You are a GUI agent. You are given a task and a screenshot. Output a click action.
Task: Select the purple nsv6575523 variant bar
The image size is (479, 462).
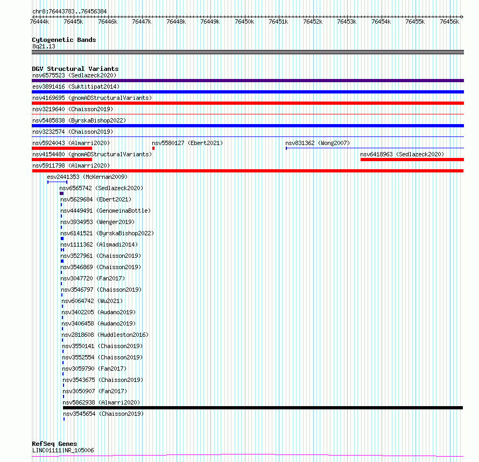coord(248,81)
